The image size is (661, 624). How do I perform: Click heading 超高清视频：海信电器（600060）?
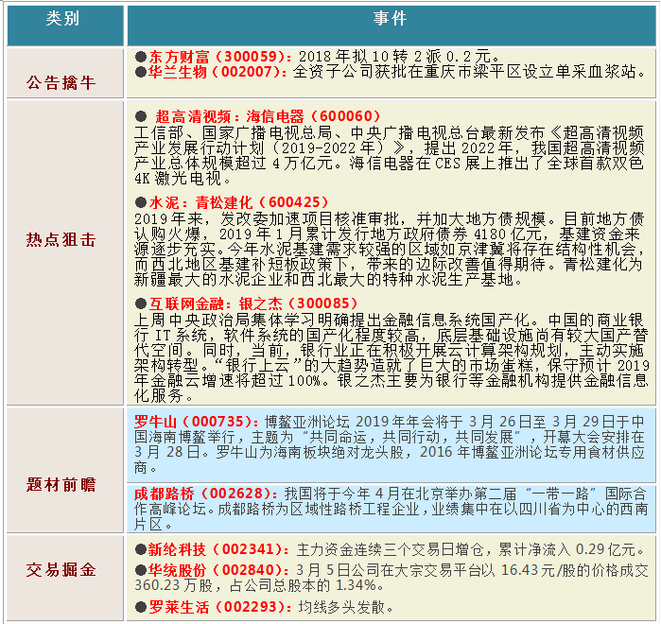point(268,116)
